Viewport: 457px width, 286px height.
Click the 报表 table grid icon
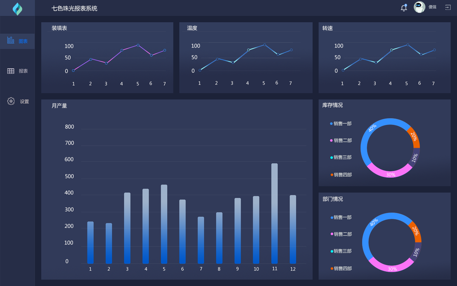click(x=11, y=71)
